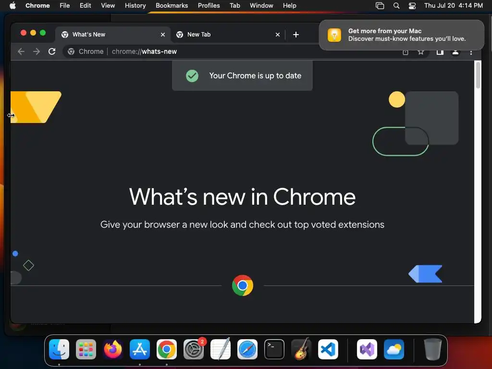Open the Chrome three-dot menu

click(471, 52)
